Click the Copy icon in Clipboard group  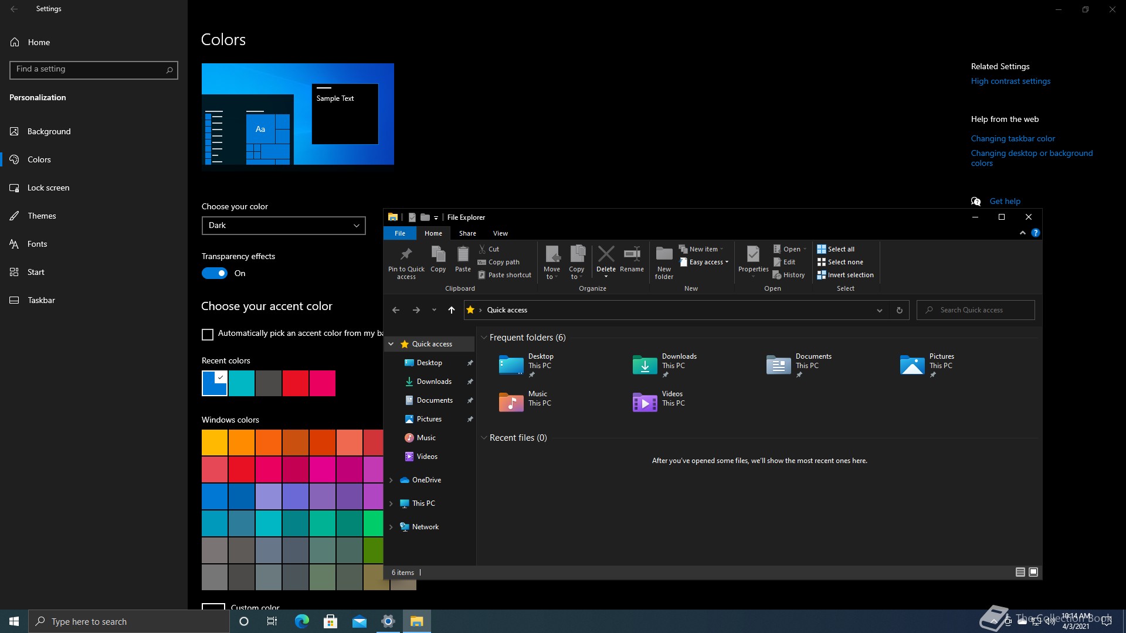click(438, 259)
